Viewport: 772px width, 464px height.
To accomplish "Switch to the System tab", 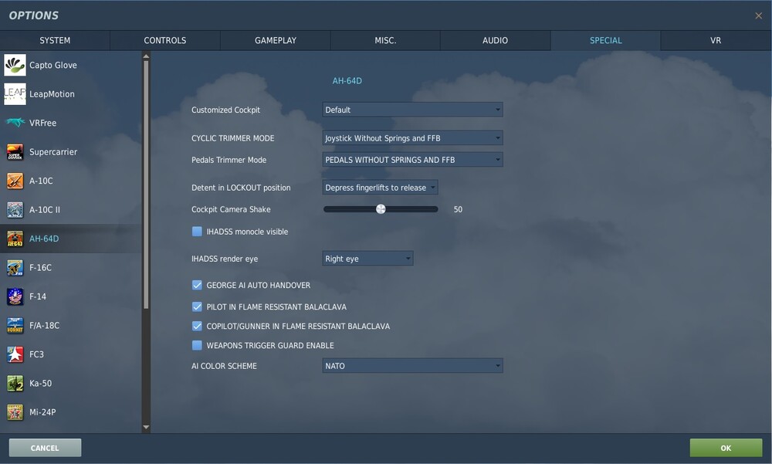I will [x=55, y=40].
